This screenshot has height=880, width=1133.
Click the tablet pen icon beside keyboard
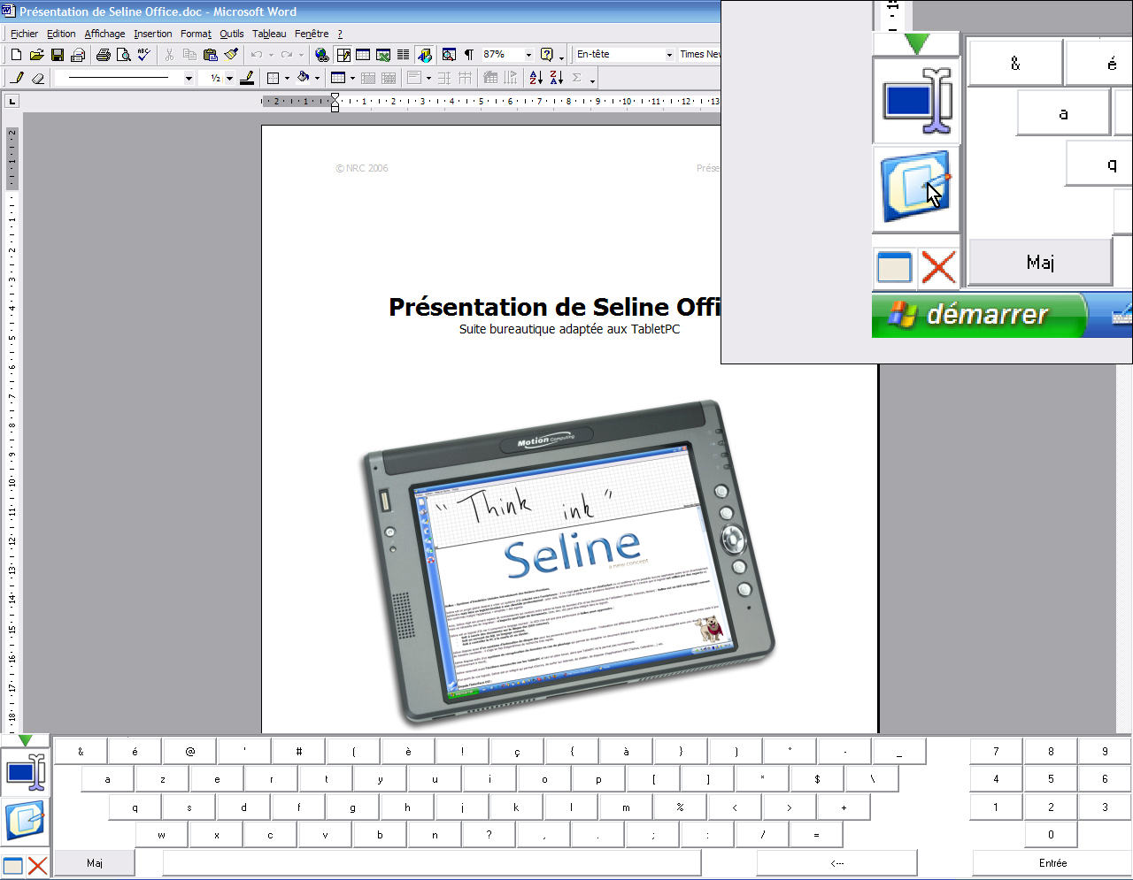[26, 820]
